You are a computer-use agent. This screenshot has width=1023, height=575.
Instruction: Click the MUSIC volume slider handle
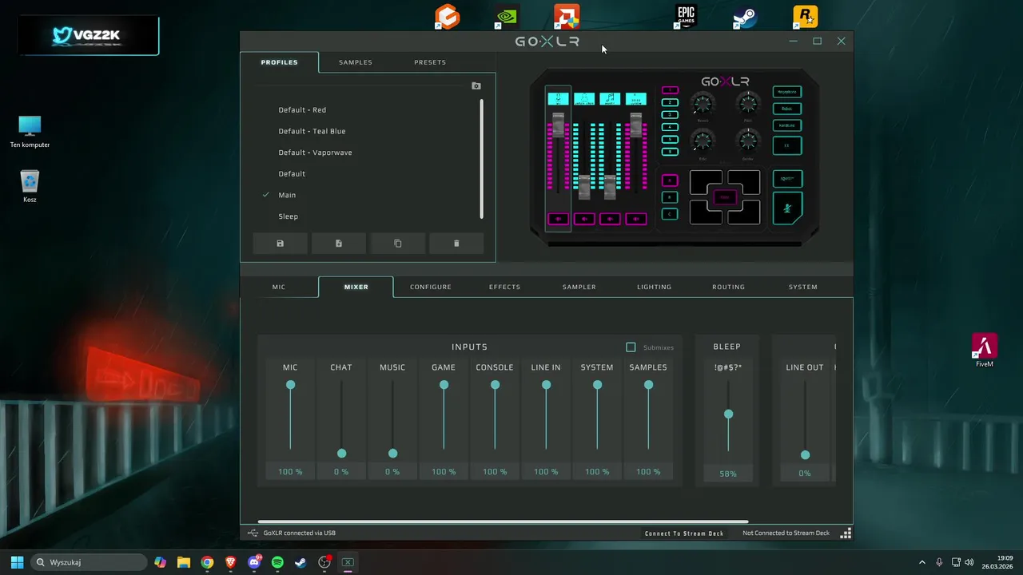[392, 454]
